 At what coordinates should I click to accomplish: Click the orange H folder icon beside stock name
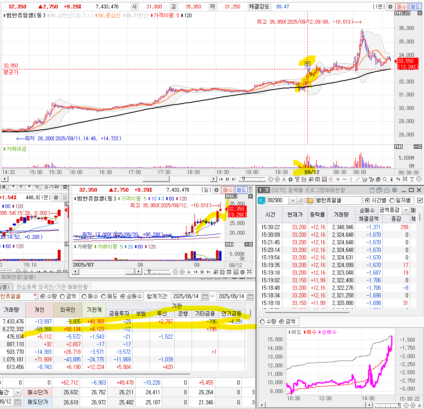309,200
